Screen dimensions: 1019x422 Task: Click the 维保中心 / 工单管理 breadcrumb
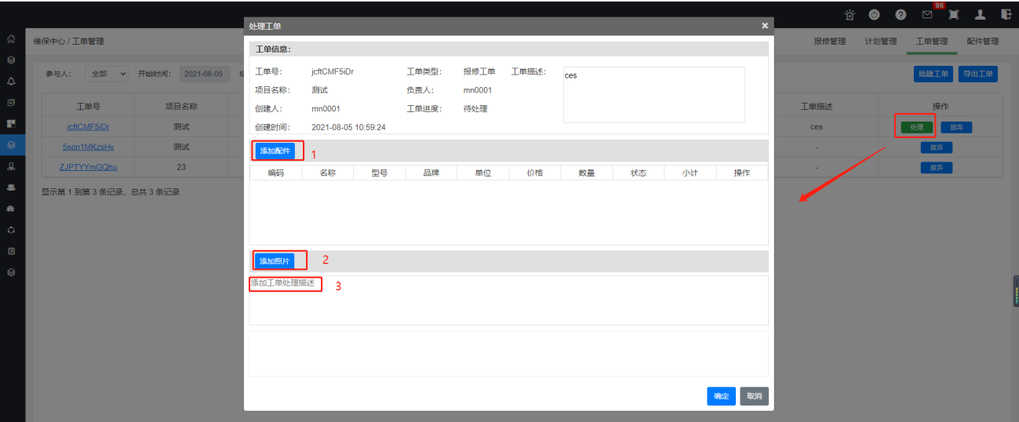68,41
